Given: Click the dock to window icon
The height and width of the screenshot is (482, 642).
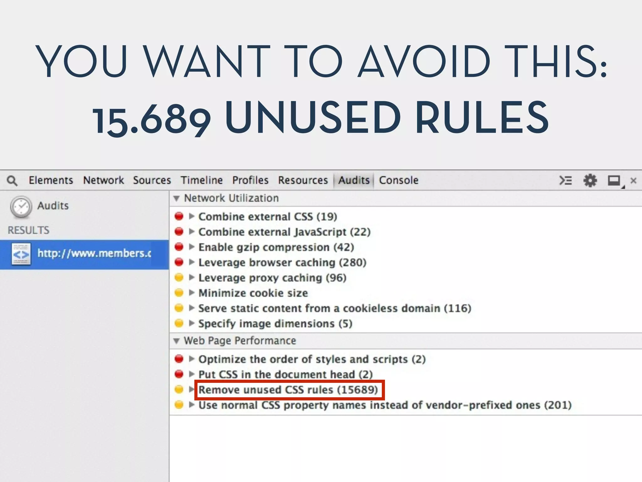Looking at the screenshot, I should 614,181.
